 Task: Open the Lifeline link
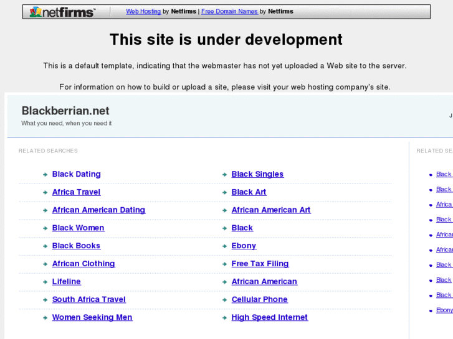67,282
